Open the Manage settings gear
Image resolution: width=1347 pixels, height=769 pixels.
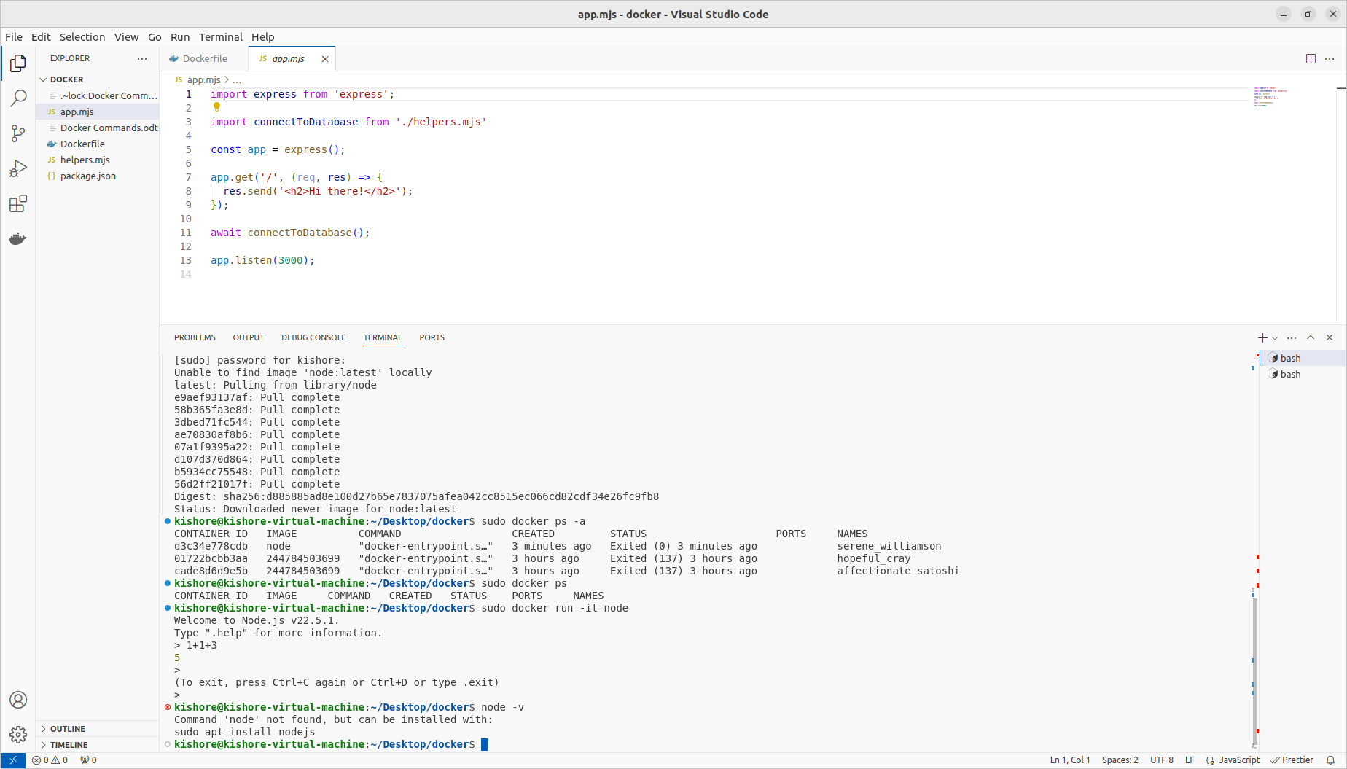[18, 734]
